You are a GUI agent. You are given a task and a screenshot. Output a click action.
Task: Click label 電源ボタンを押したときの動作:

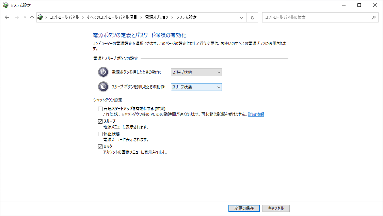pos(136,72)
